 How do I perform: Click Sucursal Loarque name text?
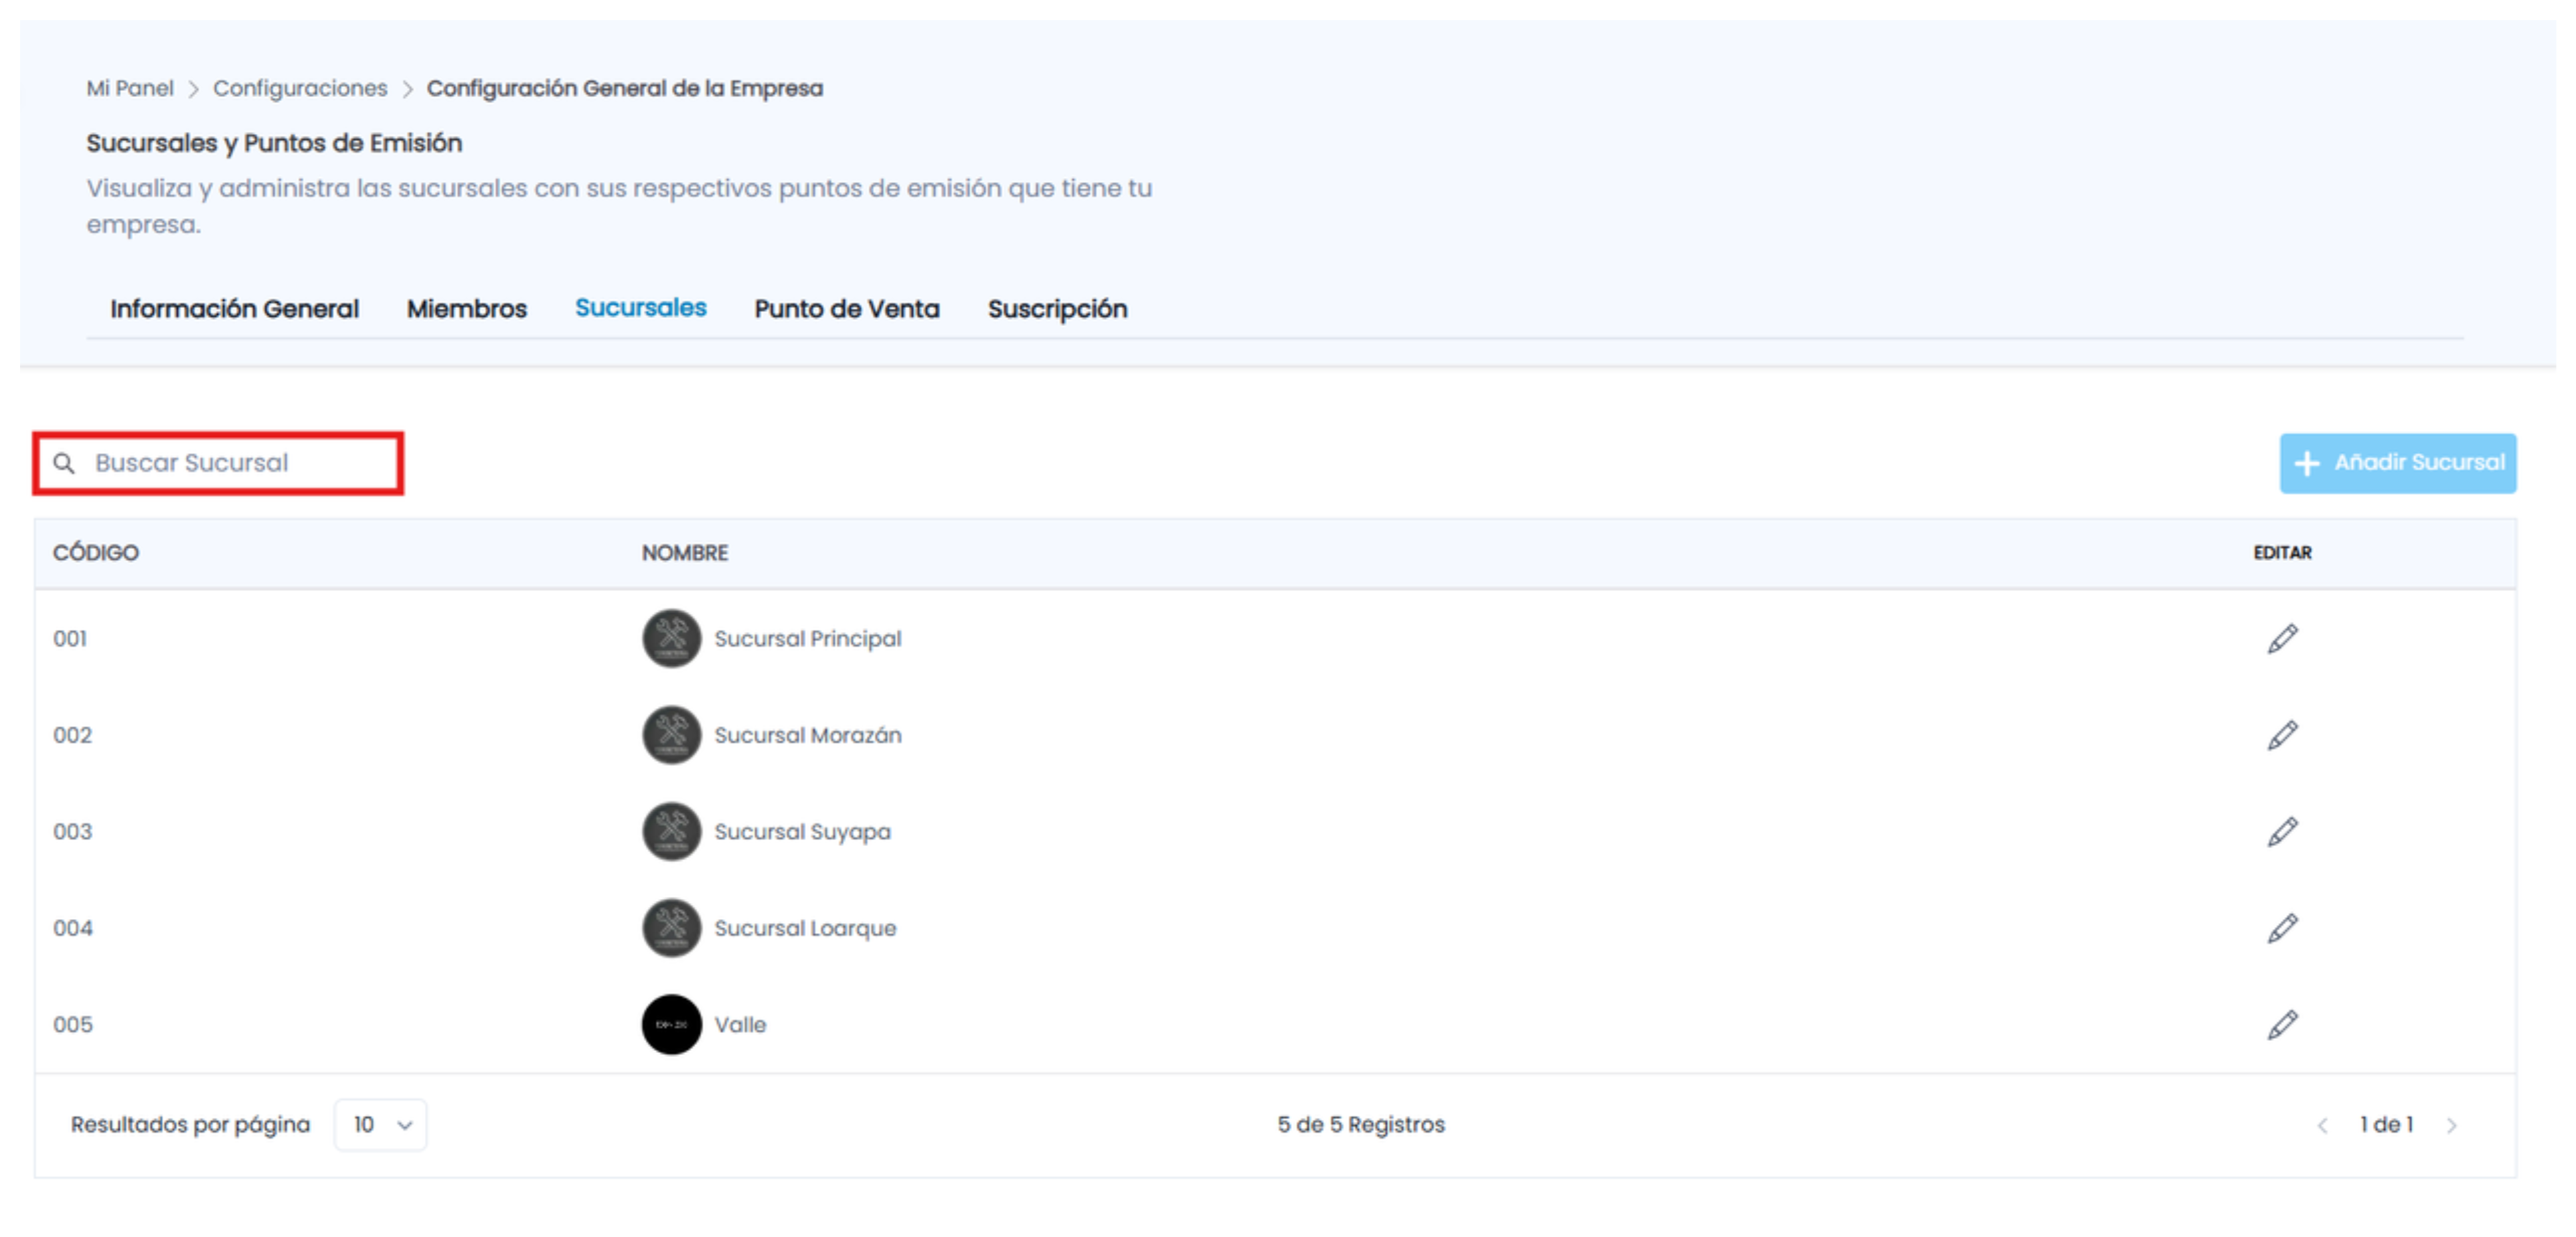805,929
